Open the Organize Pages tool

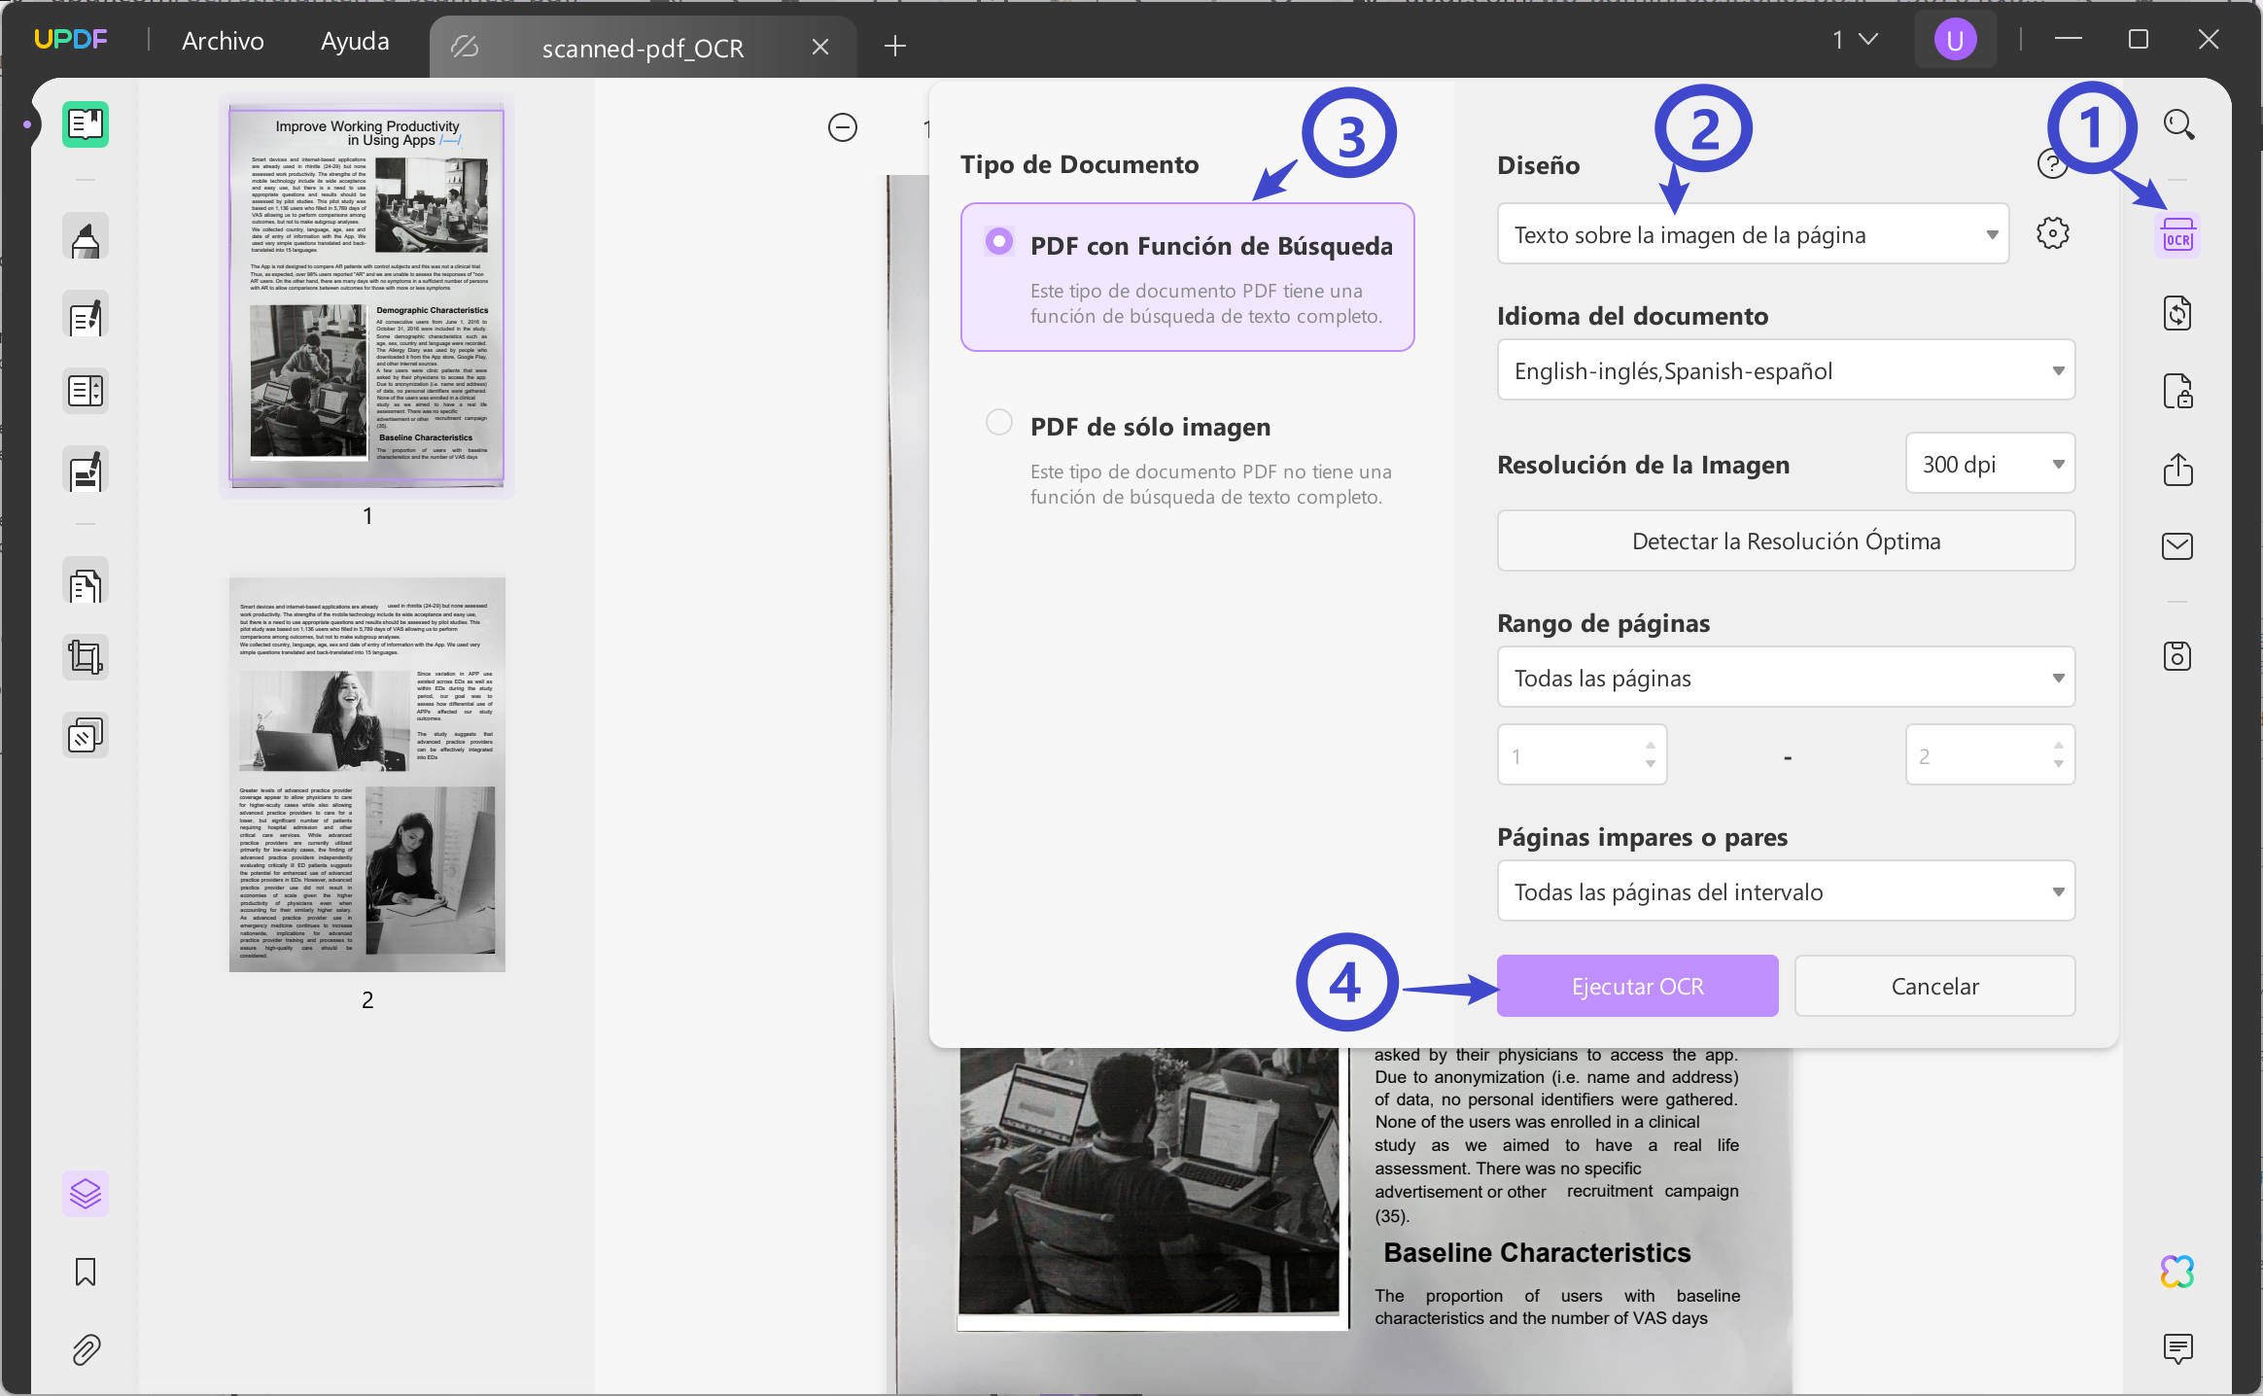pos(86,583)
